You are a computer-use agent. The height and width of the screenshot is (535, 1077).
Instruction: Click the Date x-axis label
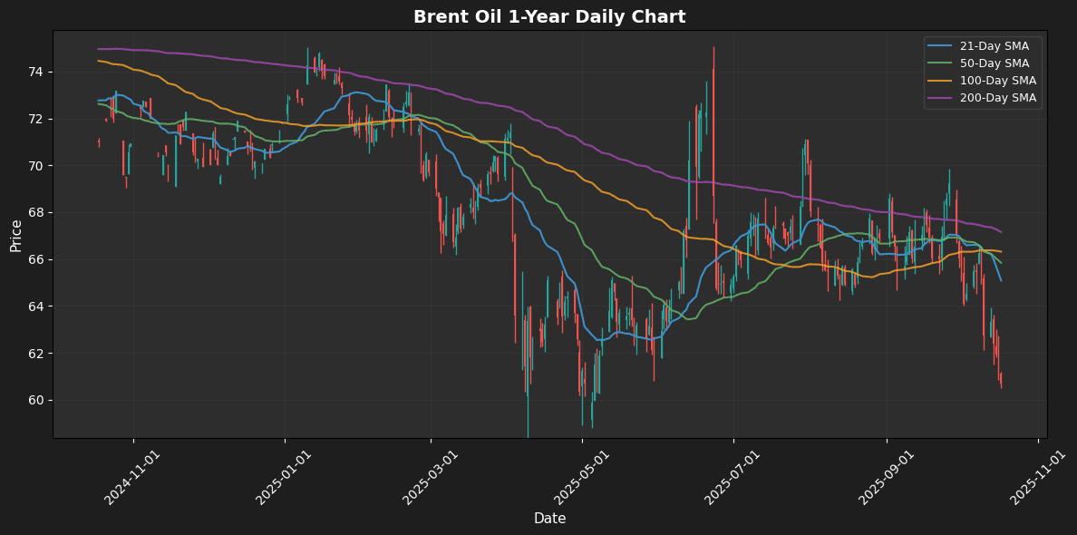(x=549, y=519)
